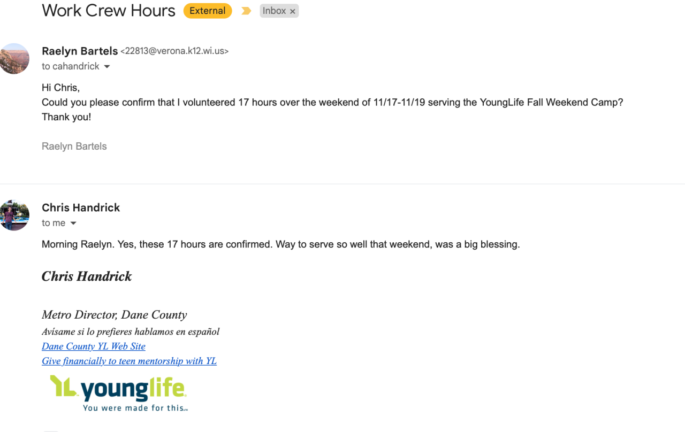The width and height of the screenshot is (685, 432).
Task: Click sender name Raelyn Bartels in header
Action: point(80,51)
